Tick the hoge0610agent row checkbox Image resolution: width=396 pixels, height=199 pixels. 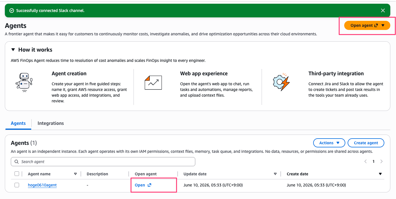[x=17, y=185]
